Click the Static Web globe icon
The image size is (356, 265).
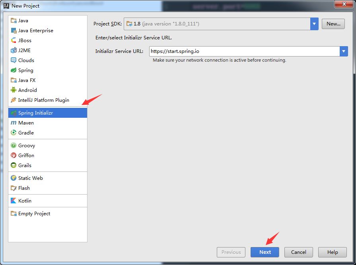coord(14,178)
